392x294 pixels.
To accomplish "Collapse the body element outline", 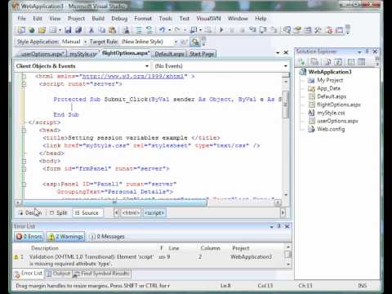I will [x=24, y=161].
